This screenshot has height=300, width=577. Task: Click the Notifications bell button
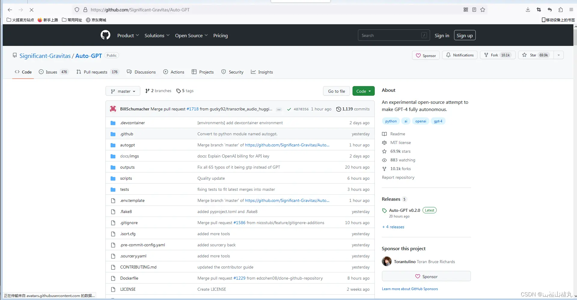click(460, 55)
